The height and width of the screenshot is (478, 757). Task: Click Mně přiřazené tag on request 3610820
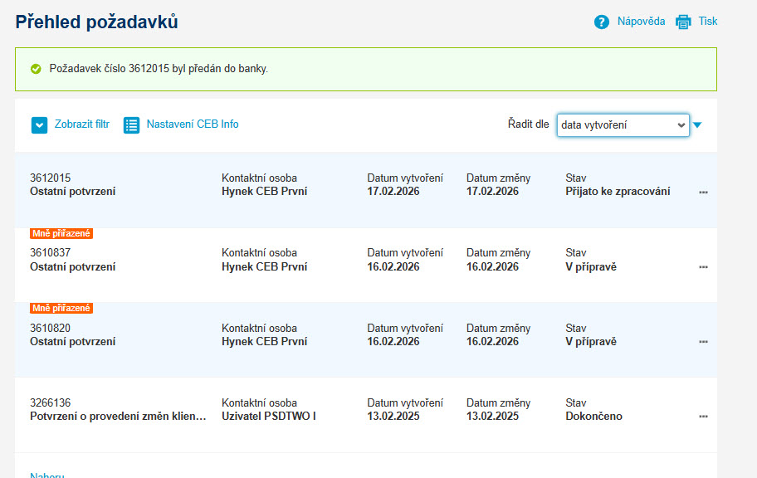61,308
